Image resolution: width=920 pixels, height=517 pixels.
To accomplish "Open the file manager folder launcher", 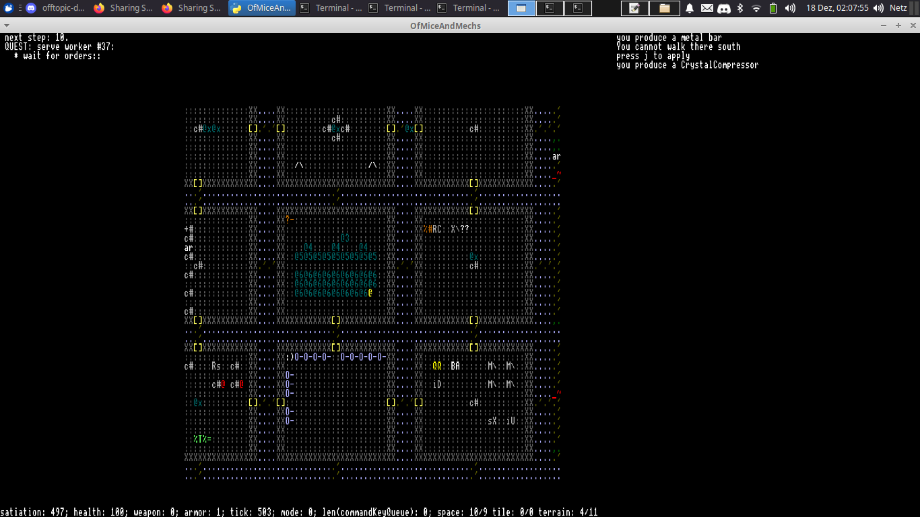I will 665,8.
